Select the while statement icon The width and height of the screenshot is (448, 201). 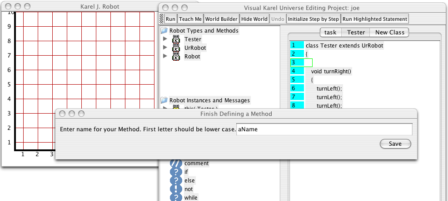point(175,197)
